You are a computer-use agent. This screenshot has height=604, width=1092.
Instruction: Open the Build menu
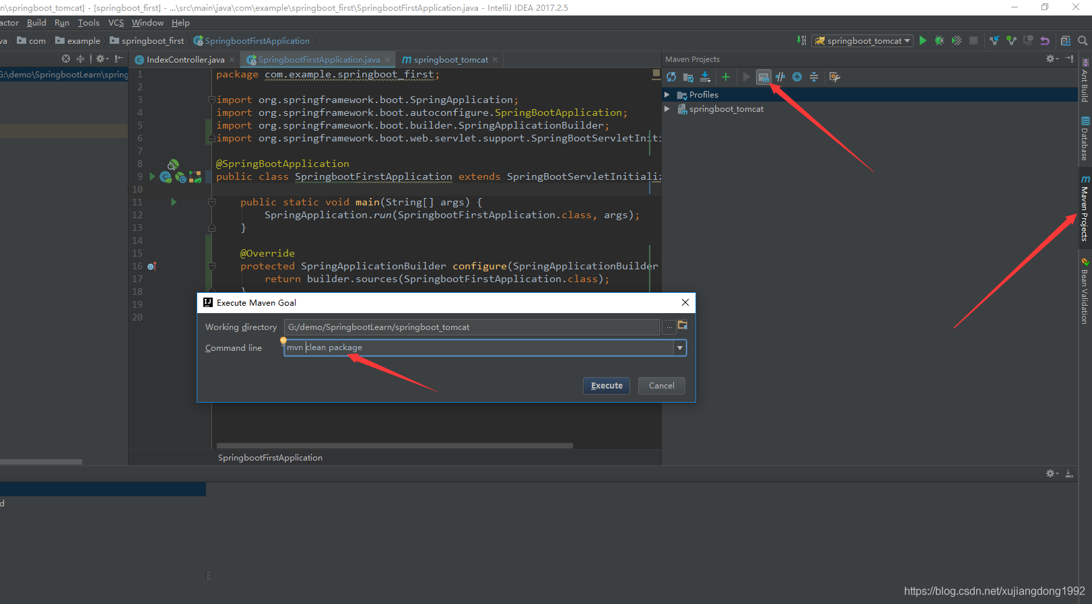click(x=36, y=23)
